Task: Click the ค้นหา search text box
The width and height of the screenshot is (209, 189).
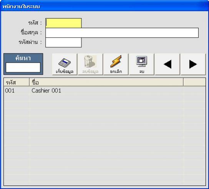Action: (23, 67)
